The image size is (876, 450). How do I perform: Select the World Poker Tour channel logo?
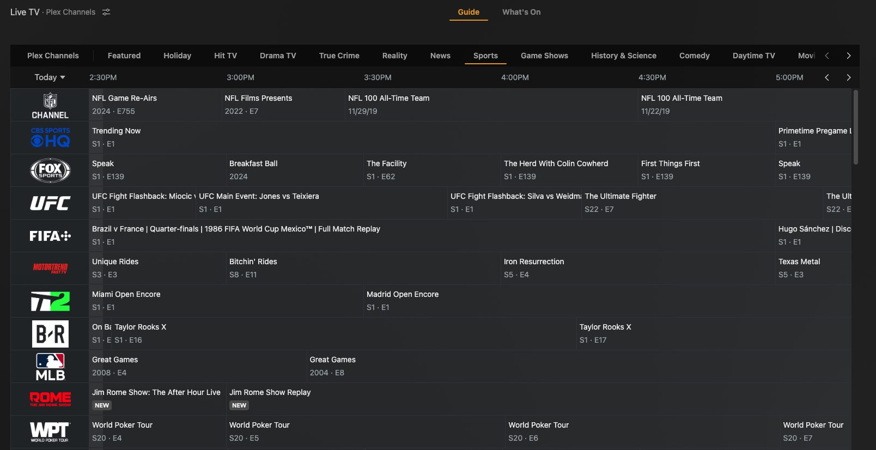click(x=50, y=432)
